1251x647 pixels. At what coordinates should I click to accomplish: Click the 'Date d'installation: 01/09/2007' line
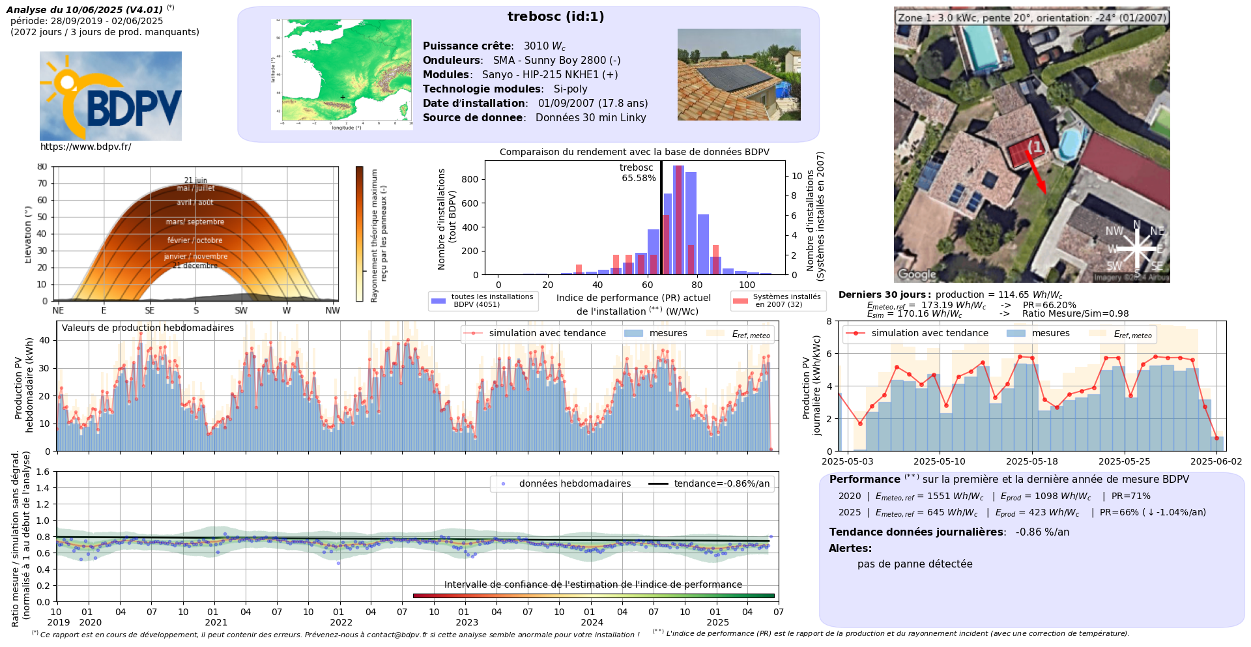[535, 104]
